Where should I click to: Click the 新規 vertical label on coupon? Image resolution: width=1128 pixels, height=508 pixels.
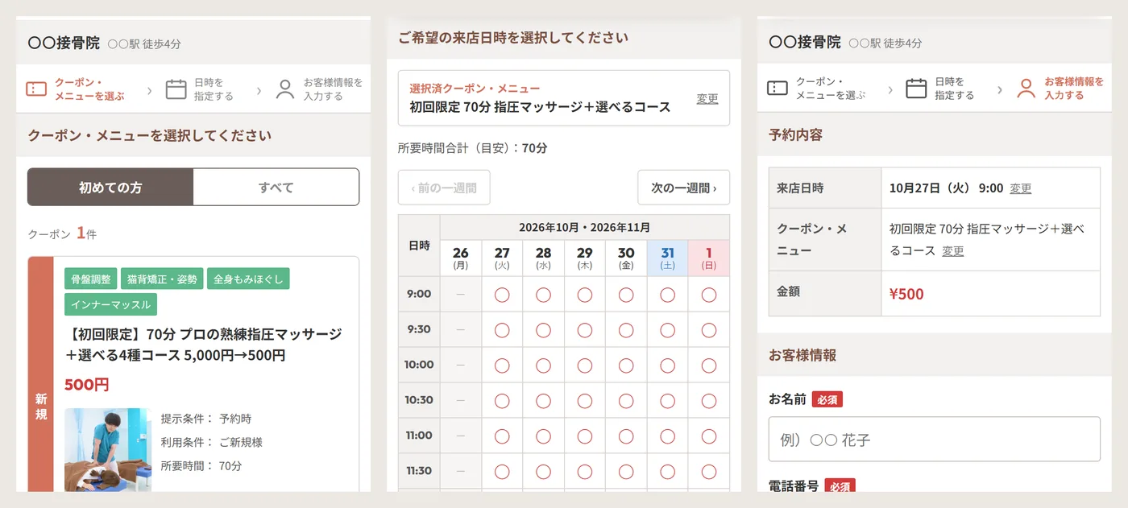coord(41,407)
